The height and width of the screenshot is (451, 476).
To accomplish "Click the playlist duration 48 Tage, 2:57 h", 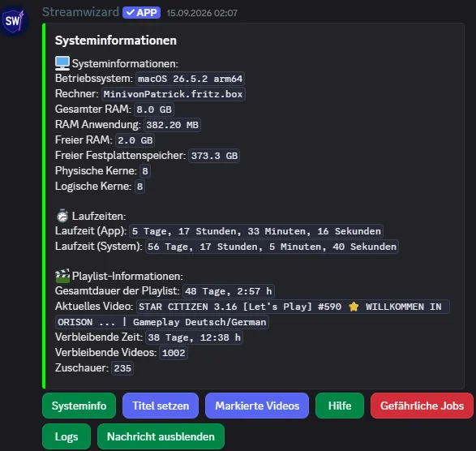I will [x=229, y=291].
